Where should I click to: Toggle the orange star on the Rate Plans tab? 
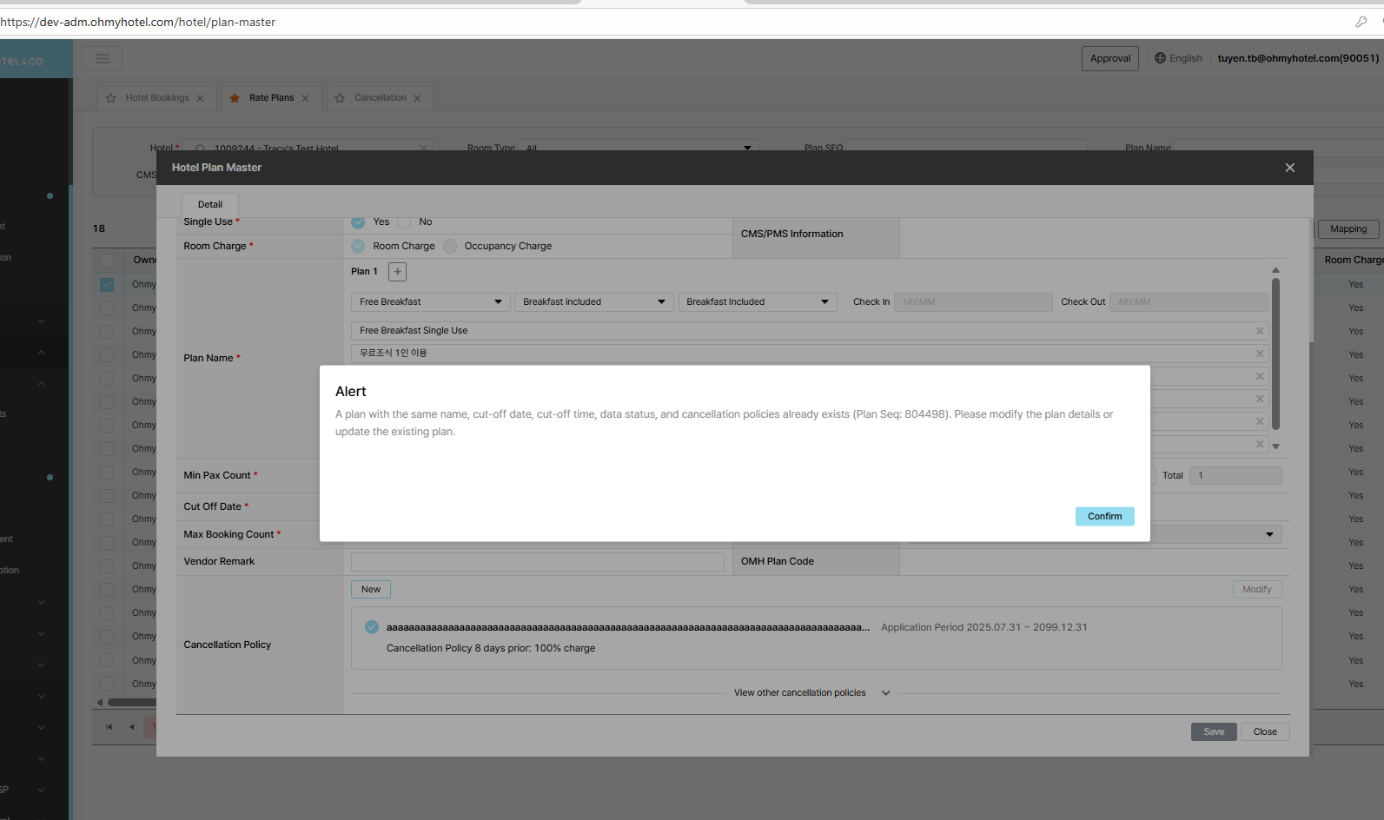pyautogui.click(x=235, y=98)
